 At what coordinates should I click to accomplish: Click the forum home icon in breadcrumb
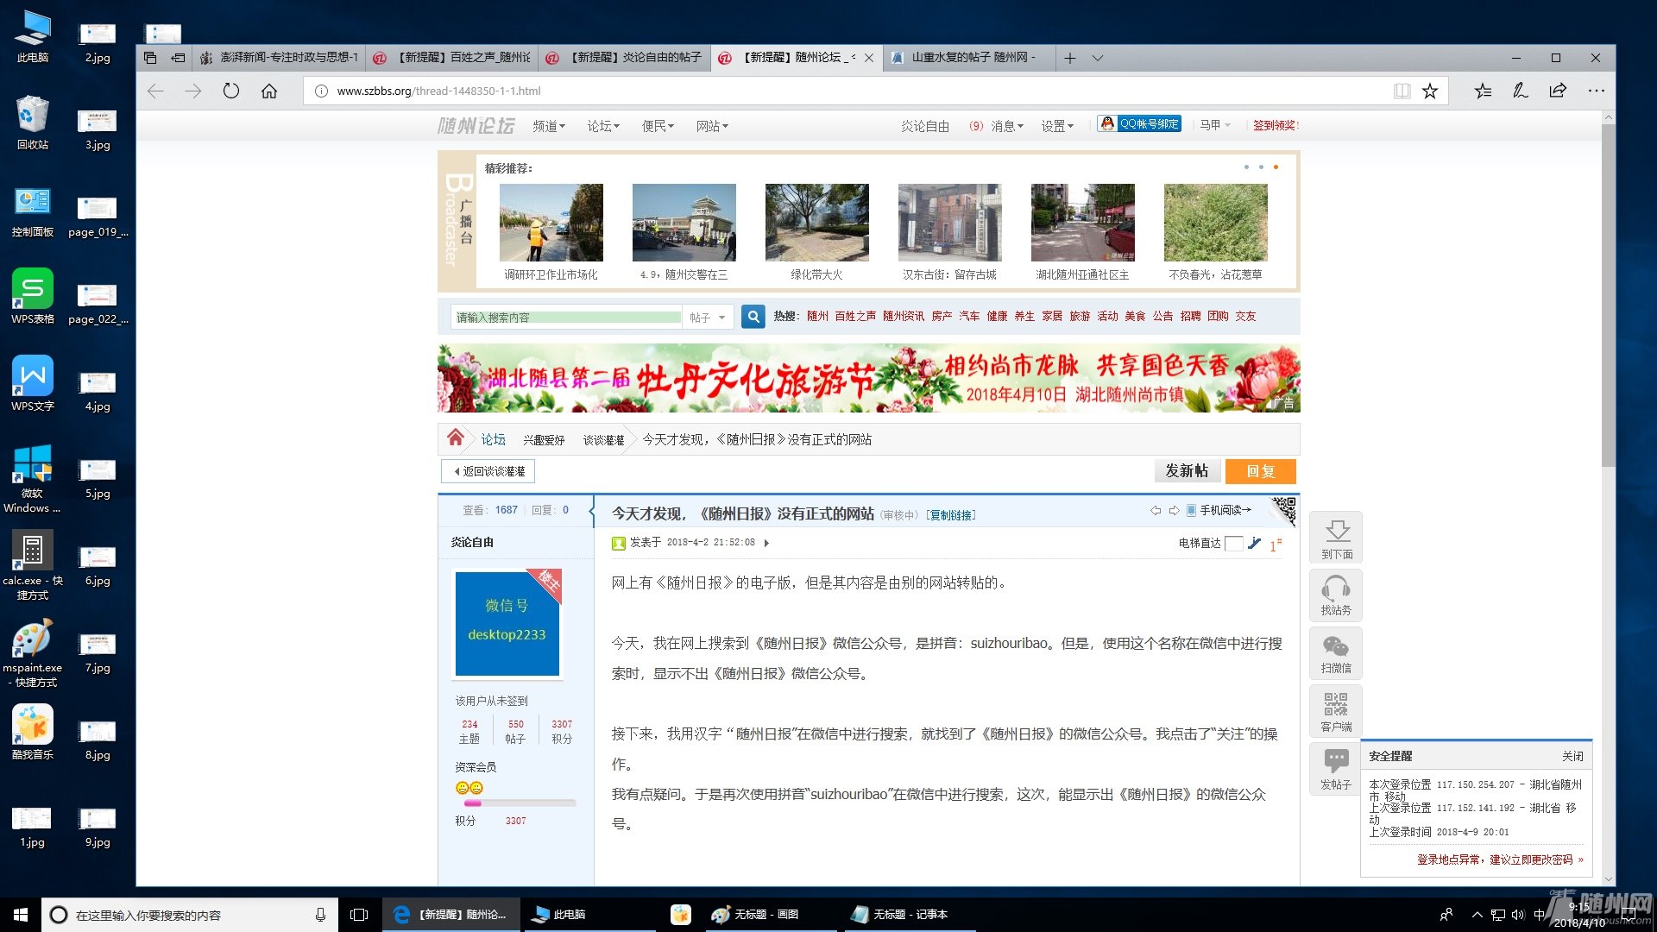(x=456, y=438)
